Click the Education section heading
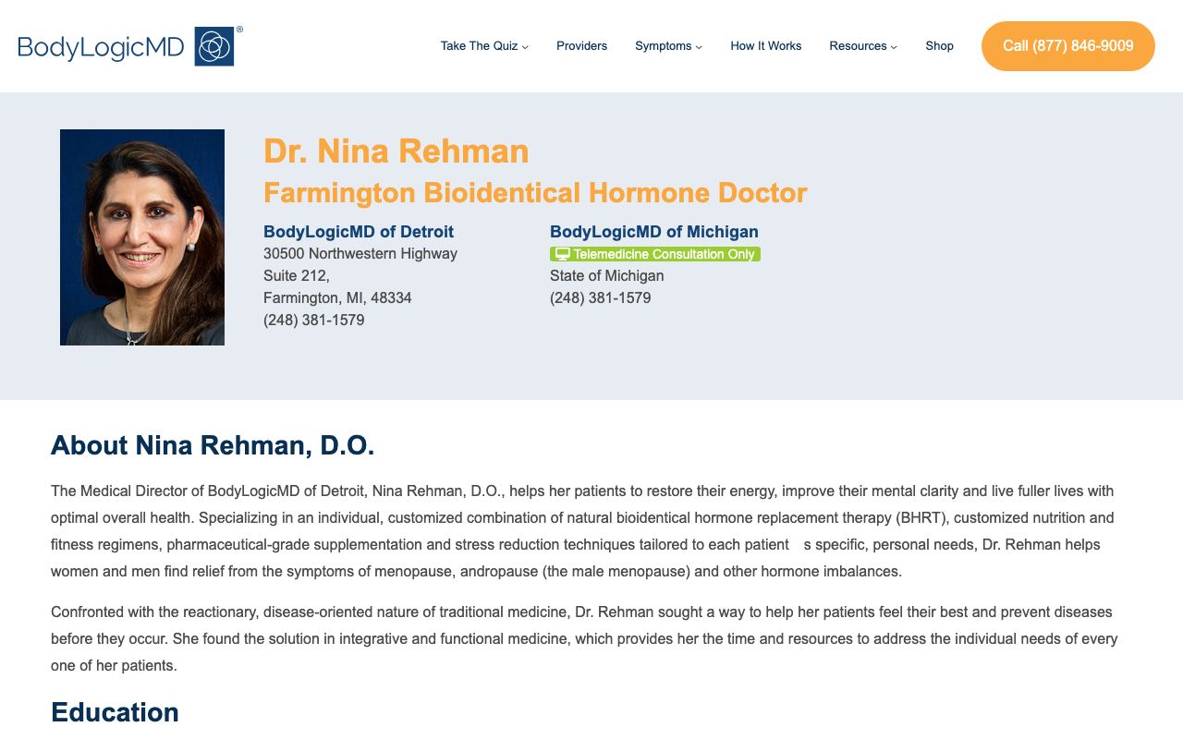This screenshot has width=1183, height=739. pyautogui.click(x=114, y=712)
